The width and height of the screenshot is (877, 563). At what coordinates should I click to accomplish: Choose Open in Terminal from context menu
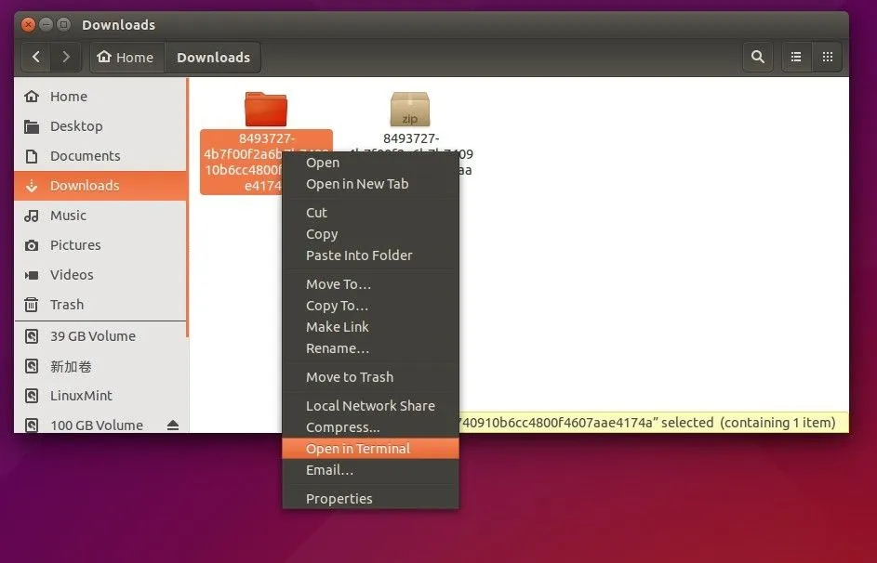(x=358, y=449)
